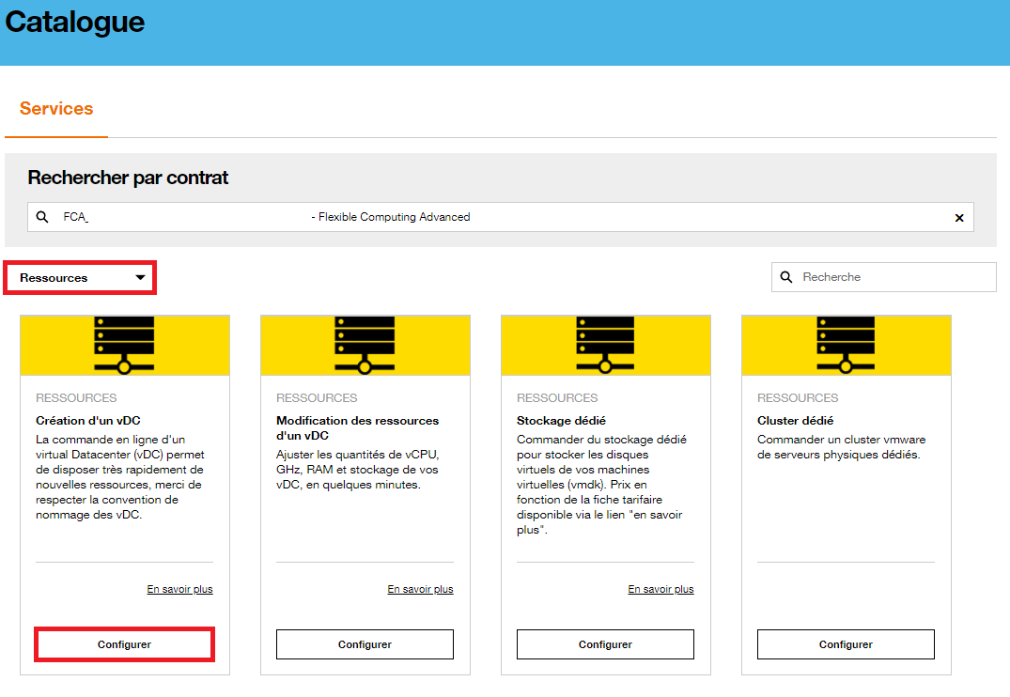Click the Stockage dédié server icon
1010x697 pixels.
tap(605, 345)
